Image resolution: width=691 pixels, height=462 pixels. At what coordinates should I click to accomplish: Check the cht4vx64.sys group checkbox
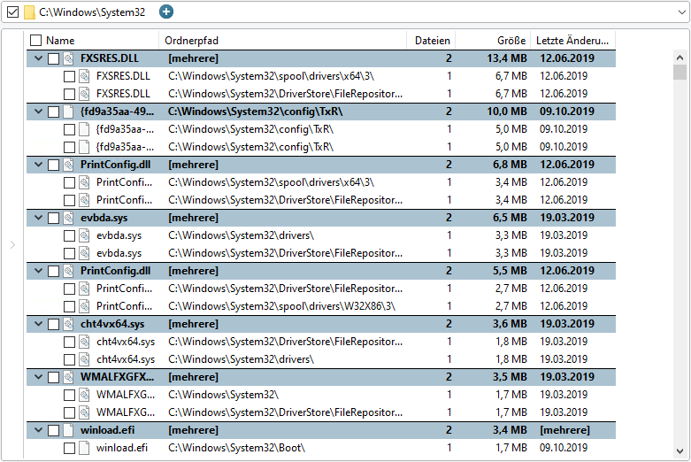point(53,324)
